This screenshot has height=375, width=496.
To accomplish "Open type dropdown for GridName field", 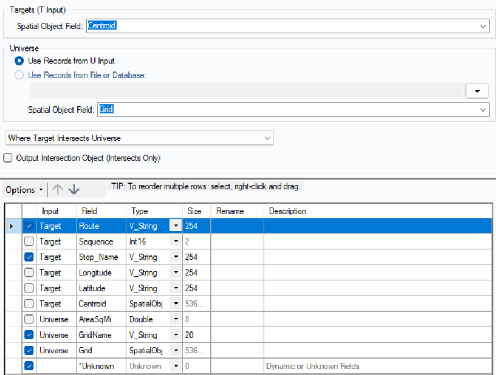I will 175,335.
